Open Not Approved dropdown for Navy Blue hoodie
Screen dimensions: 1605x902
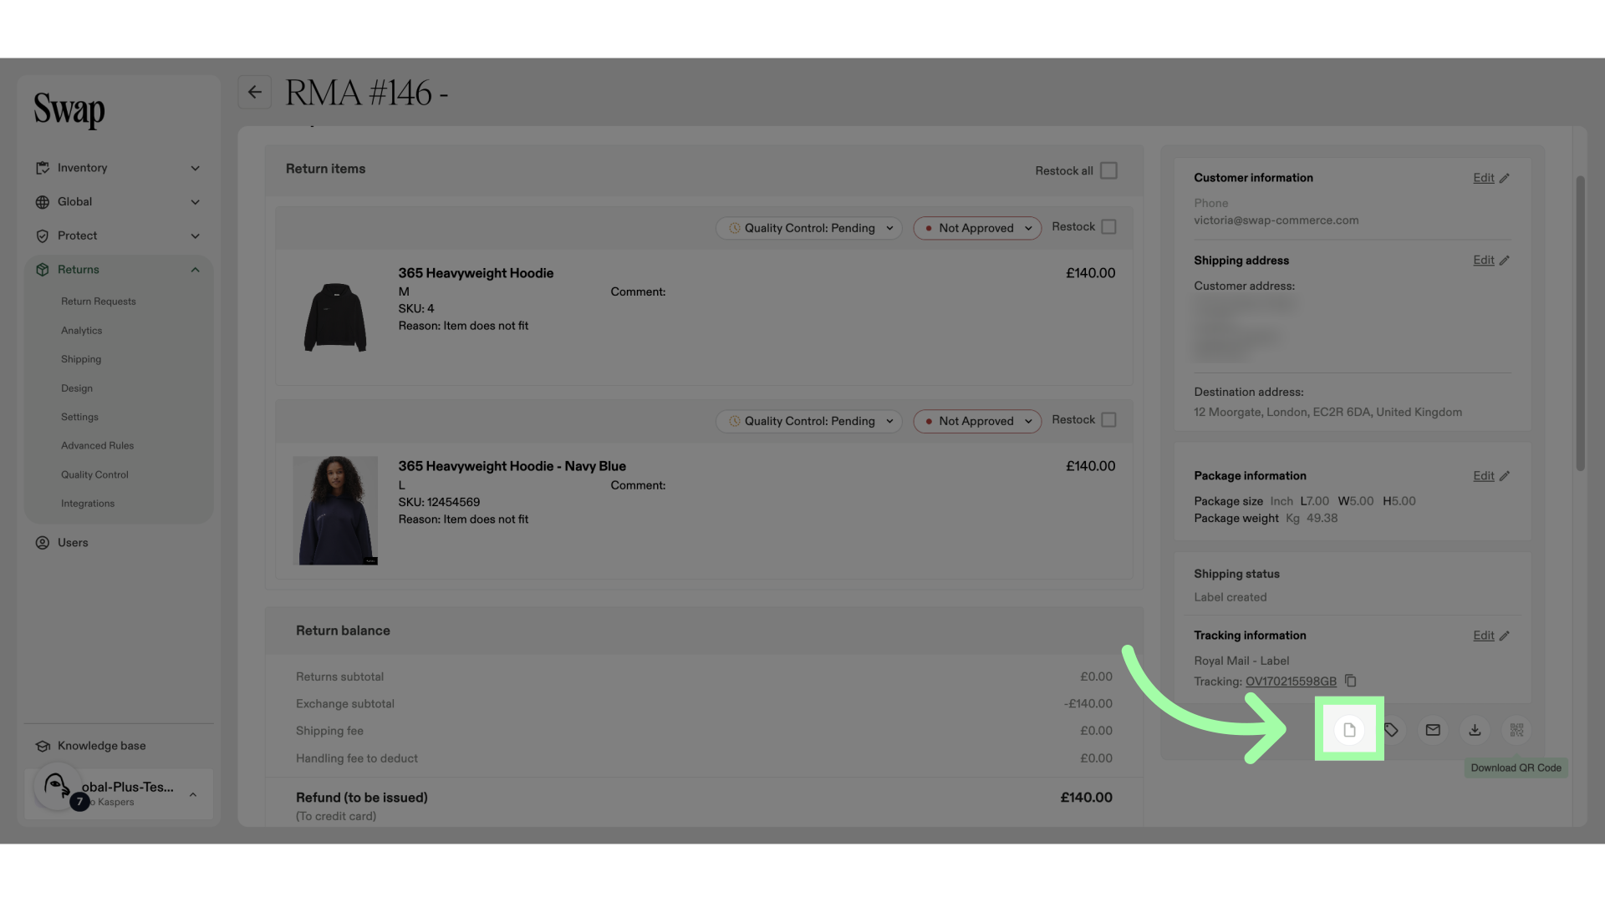977,421
